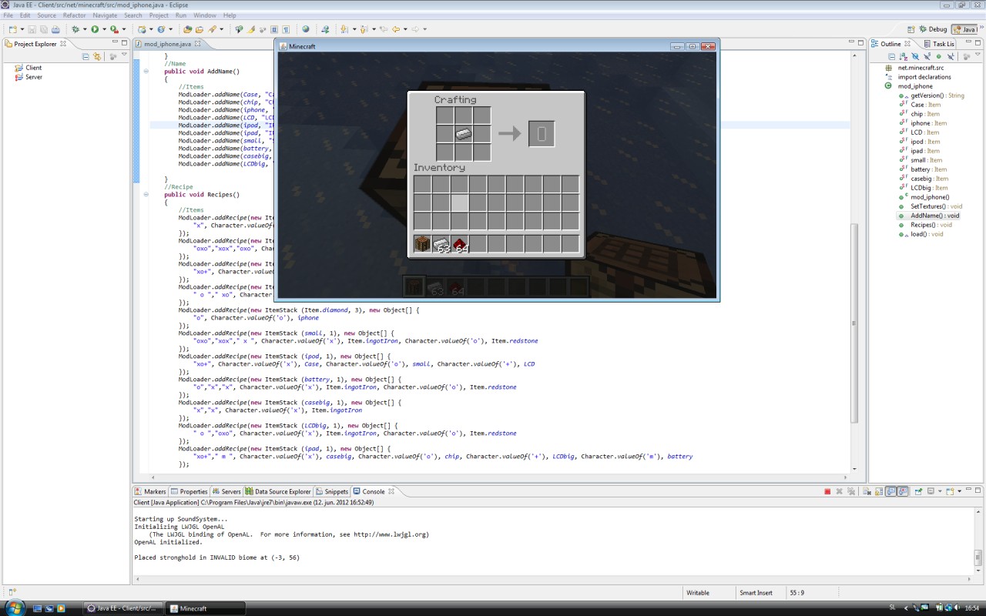This screenshot has width=986, height=616.
Task: Open the File menu
Action: click(8, 15)
